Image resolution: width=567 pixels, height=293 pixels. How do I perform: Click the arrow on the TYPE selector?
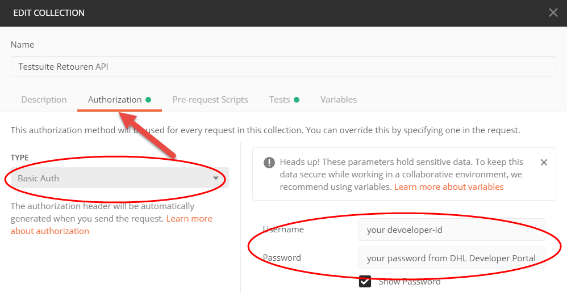(x=216, y=178)
